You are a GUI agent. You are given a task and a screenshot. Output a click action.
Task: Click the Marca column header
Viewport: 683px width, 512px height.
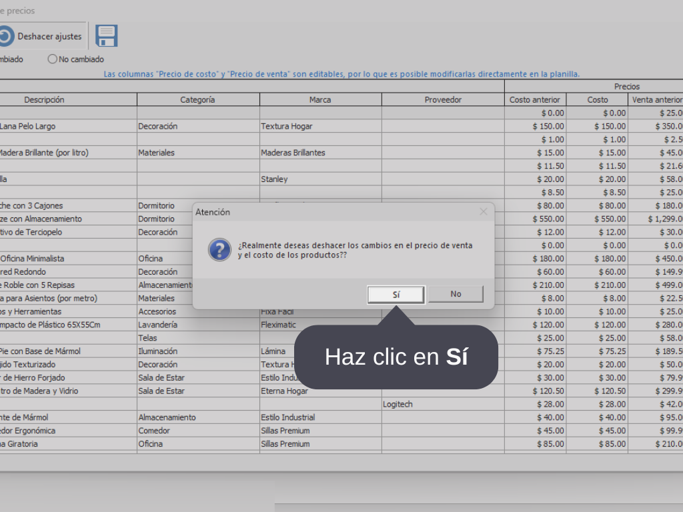pyautogui.click(x=320, y=100)
